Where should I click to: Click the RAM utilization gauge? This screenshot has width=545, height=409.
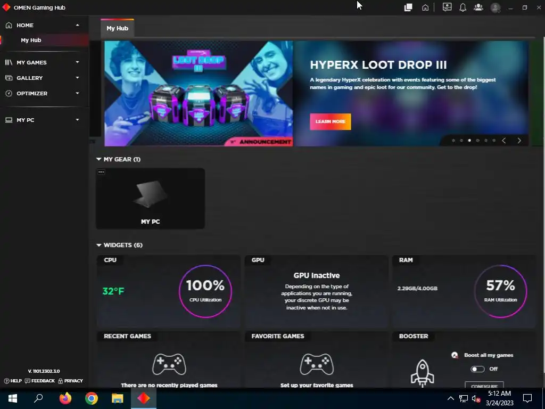[500, 291]
